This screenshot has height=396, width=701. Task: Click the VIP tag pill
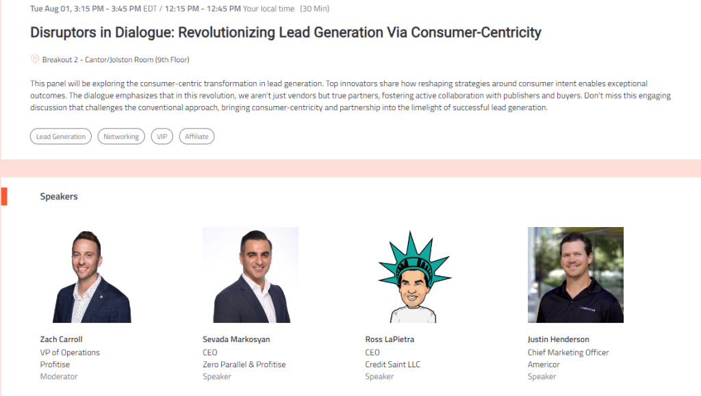[x=162, y=137]
